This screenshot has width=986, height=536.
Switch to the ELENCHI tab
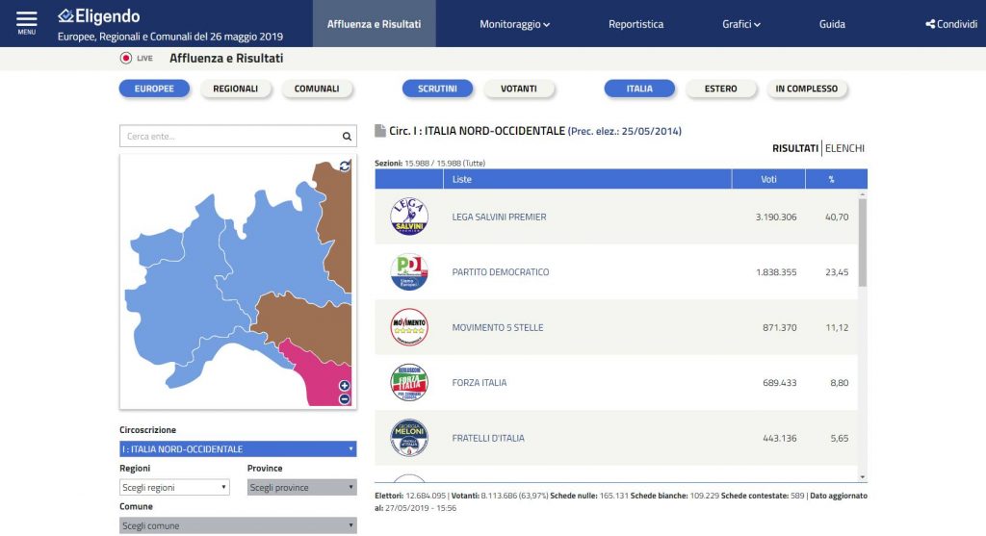[844, 148]
